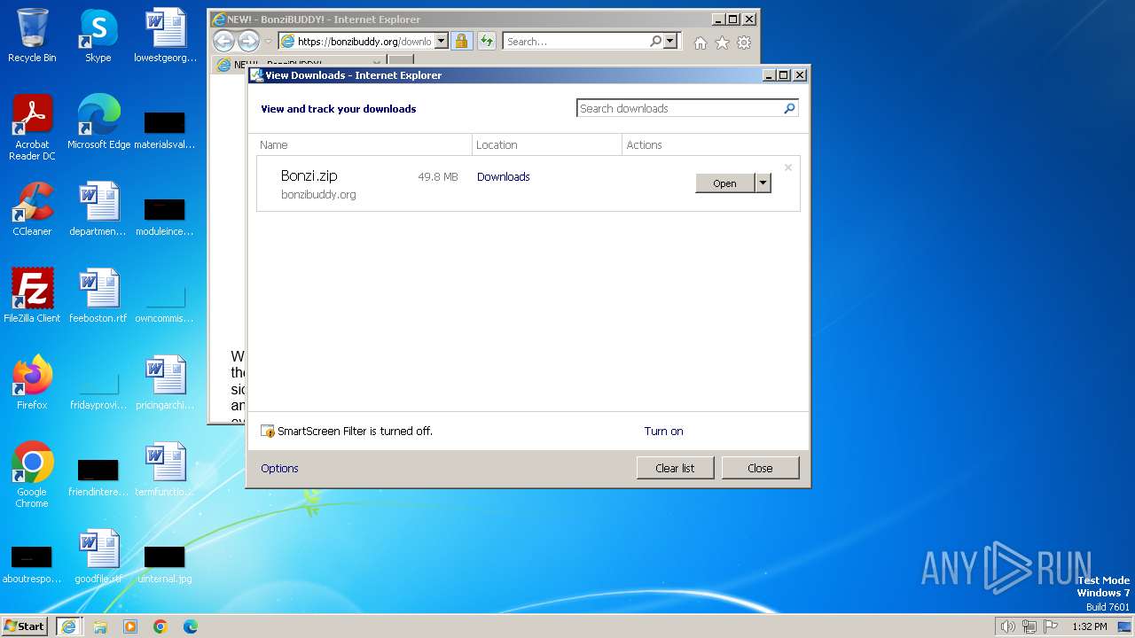Select the moduleince desktop file

click(165, 214)
